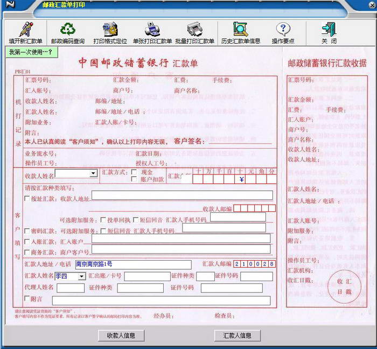
Task: Open 收款人姓名 dropdown arrow
Action: [93, 173]
